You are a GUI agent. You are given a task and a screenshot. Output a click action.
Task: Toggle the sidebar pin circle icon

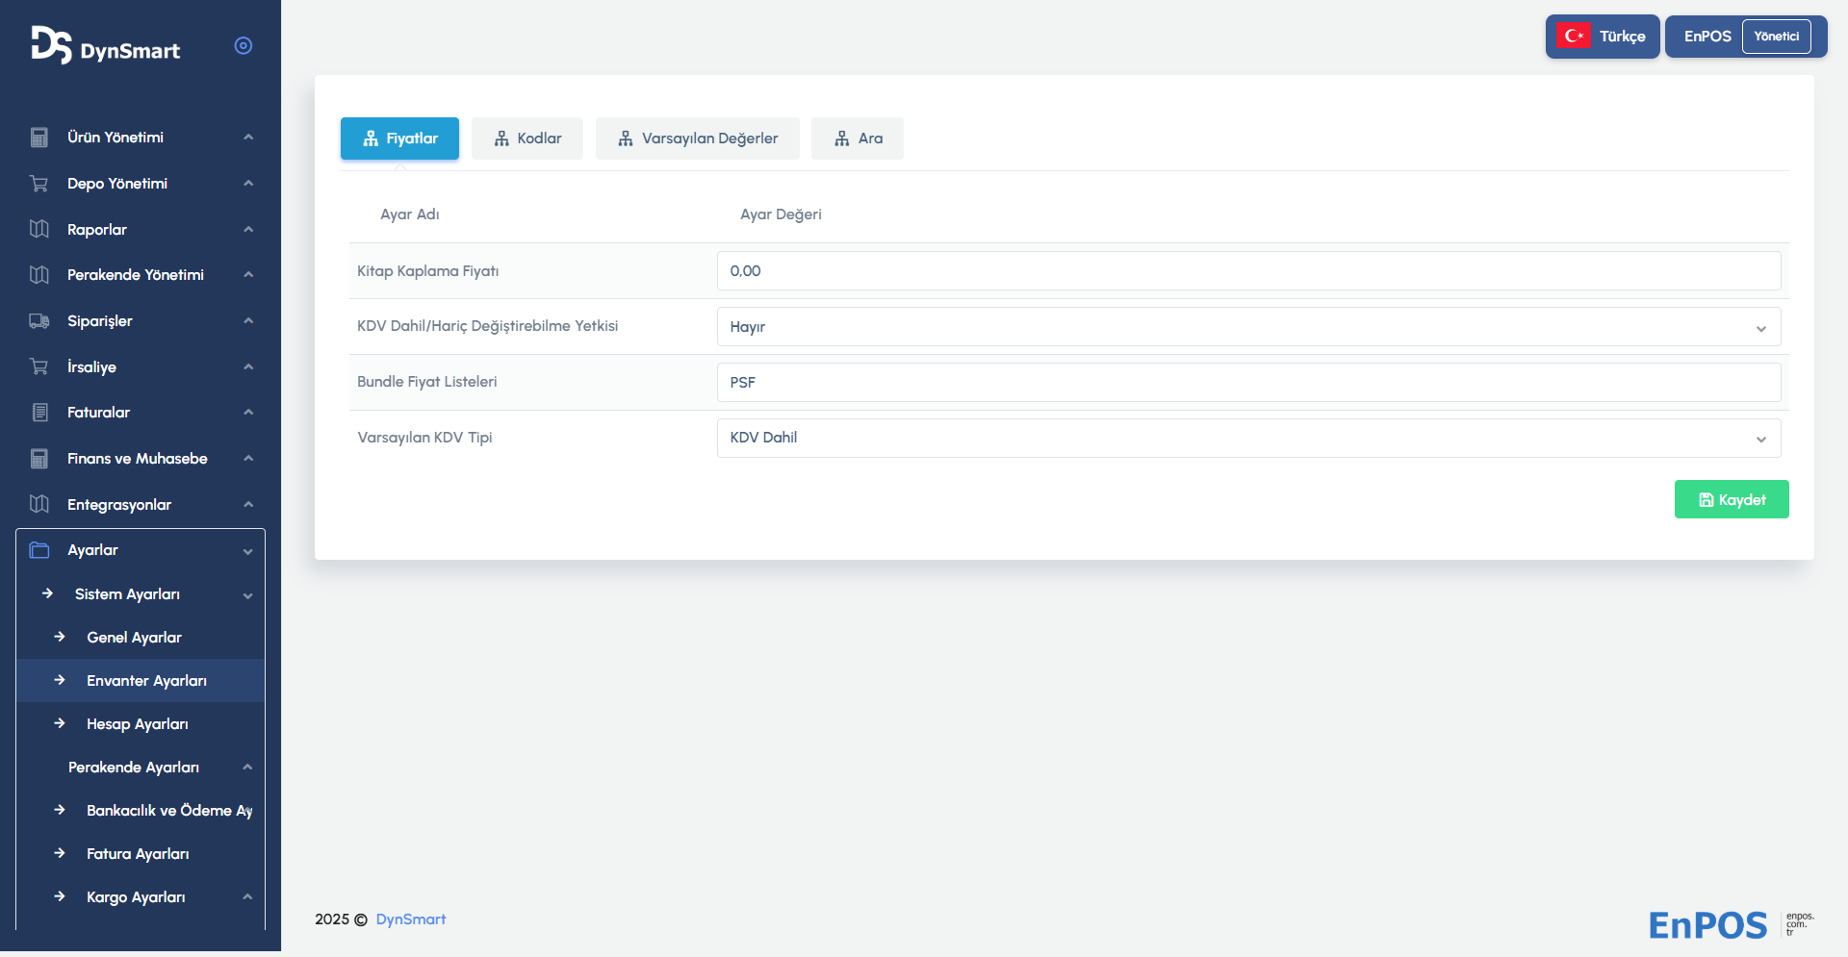pyautogui.click(x=244, y=45)
